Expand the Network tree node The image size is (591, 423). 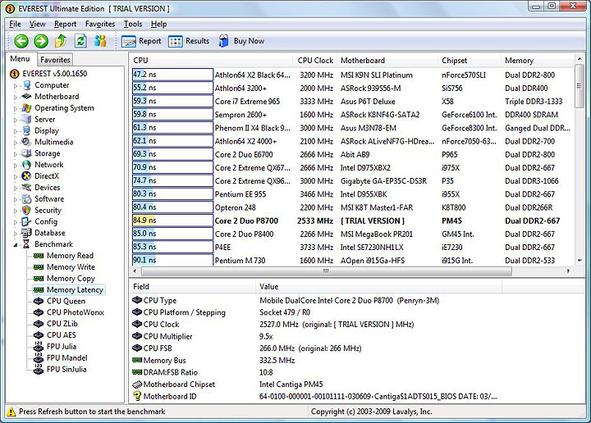click(x=16, y=166)
